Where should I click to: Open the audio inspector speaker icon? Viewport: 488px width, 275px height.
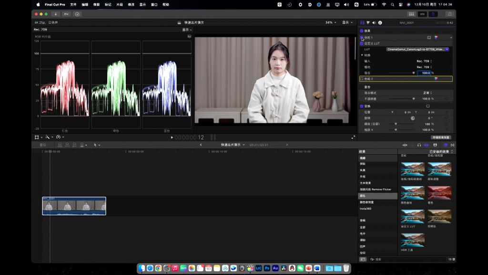pyautogui.click(x=374, y=22)
